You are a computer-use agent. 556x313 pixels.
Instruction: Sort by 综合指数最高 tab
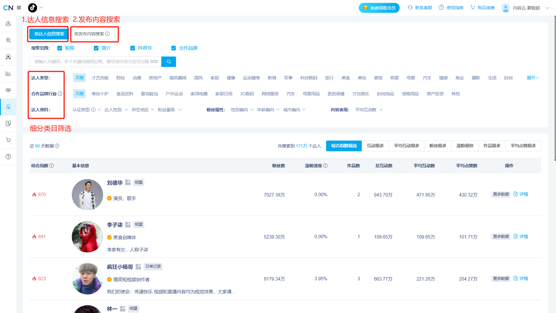344,146
